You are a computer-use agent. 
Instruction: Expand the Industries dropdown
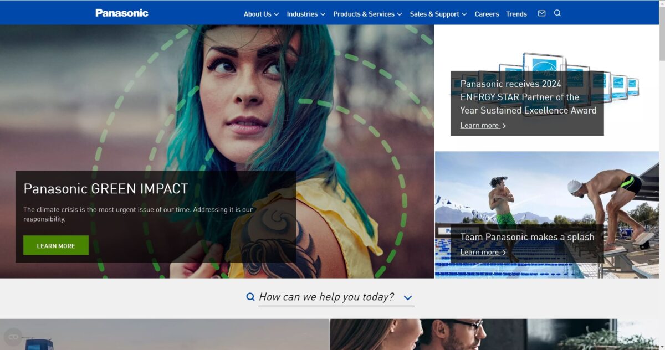(x=306, y=14)
